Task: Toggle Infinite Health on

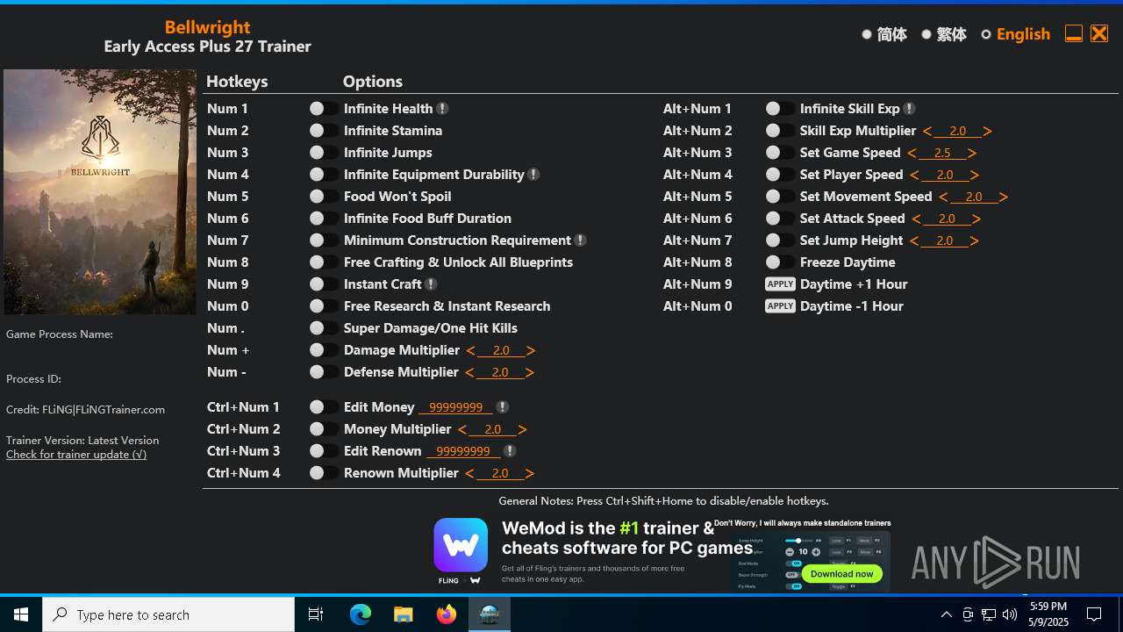Action: [x=324, y=109]
